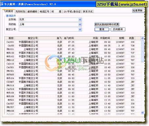Click the PowerSearcher title bar app icon
The width and height of the screenshot is (149, 126).
(2, 4)
